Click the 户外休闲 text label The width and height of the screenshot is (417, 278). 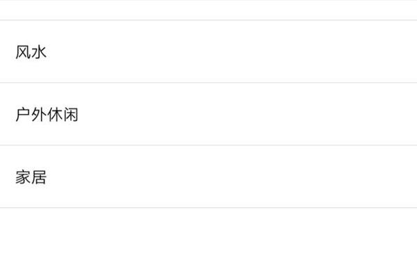[47, 115]
